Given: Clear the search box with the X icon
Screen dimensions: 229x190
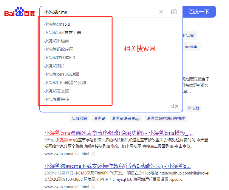Looking at the screenshot, I should point(161,12).
